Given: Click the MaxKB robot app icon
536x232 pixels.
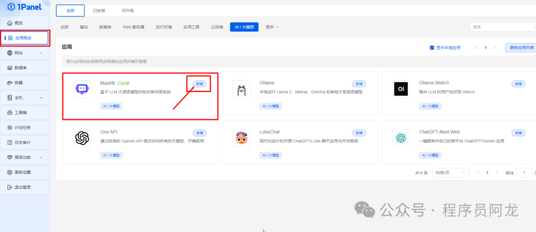Looking at the screenshot, I should pyautogui.click(x=82, y=89).
